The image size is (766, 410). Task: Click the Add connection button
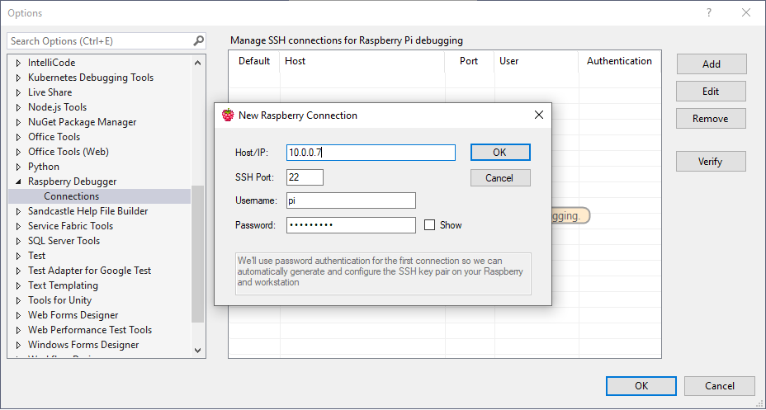(711, 64)
